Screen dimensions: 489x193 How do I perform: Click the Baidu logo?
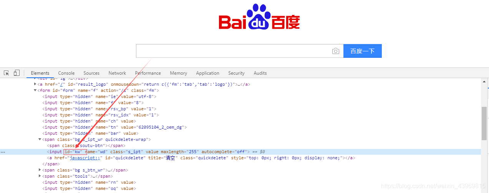pyautogui.click(x=259, y=17)
